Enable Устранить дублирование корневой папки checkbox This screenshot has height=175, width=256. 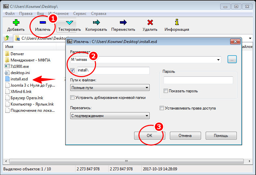click(x=72, y=98)
